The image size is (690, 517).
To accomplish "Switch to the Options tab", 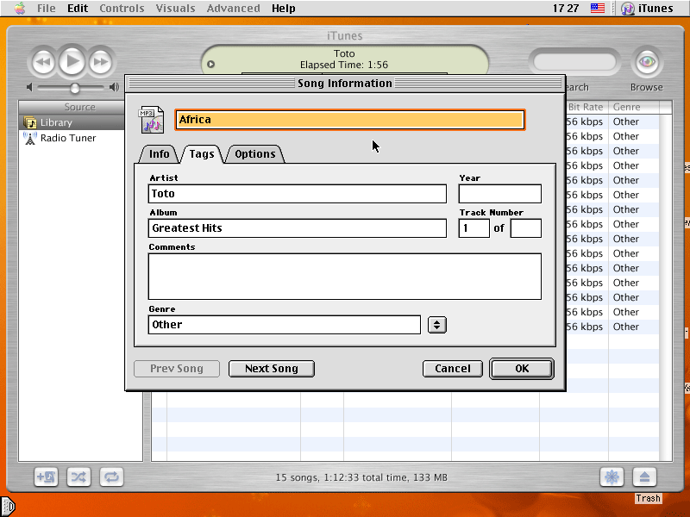I will (254, 154).
